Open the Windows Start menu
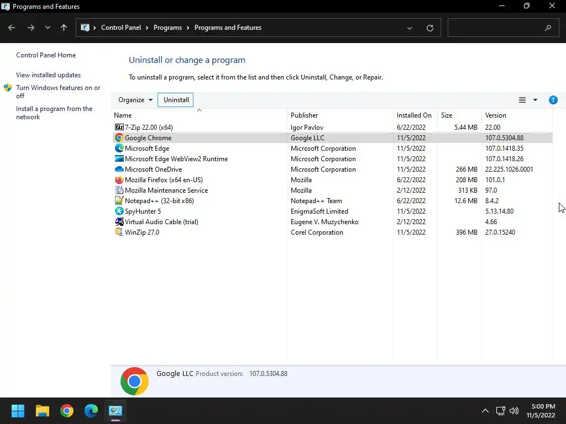This screenshot has width=566, height=424. (x=18, y=411)
